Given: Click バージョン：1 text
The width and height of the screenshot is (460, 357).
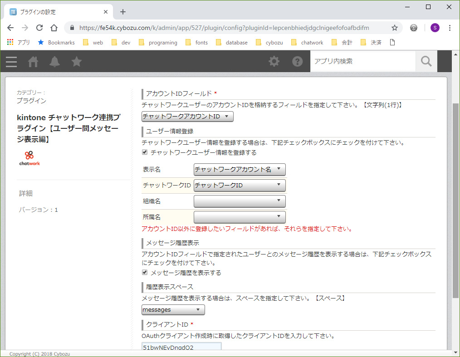Looking at the screenshot, I should pos(39,210).
